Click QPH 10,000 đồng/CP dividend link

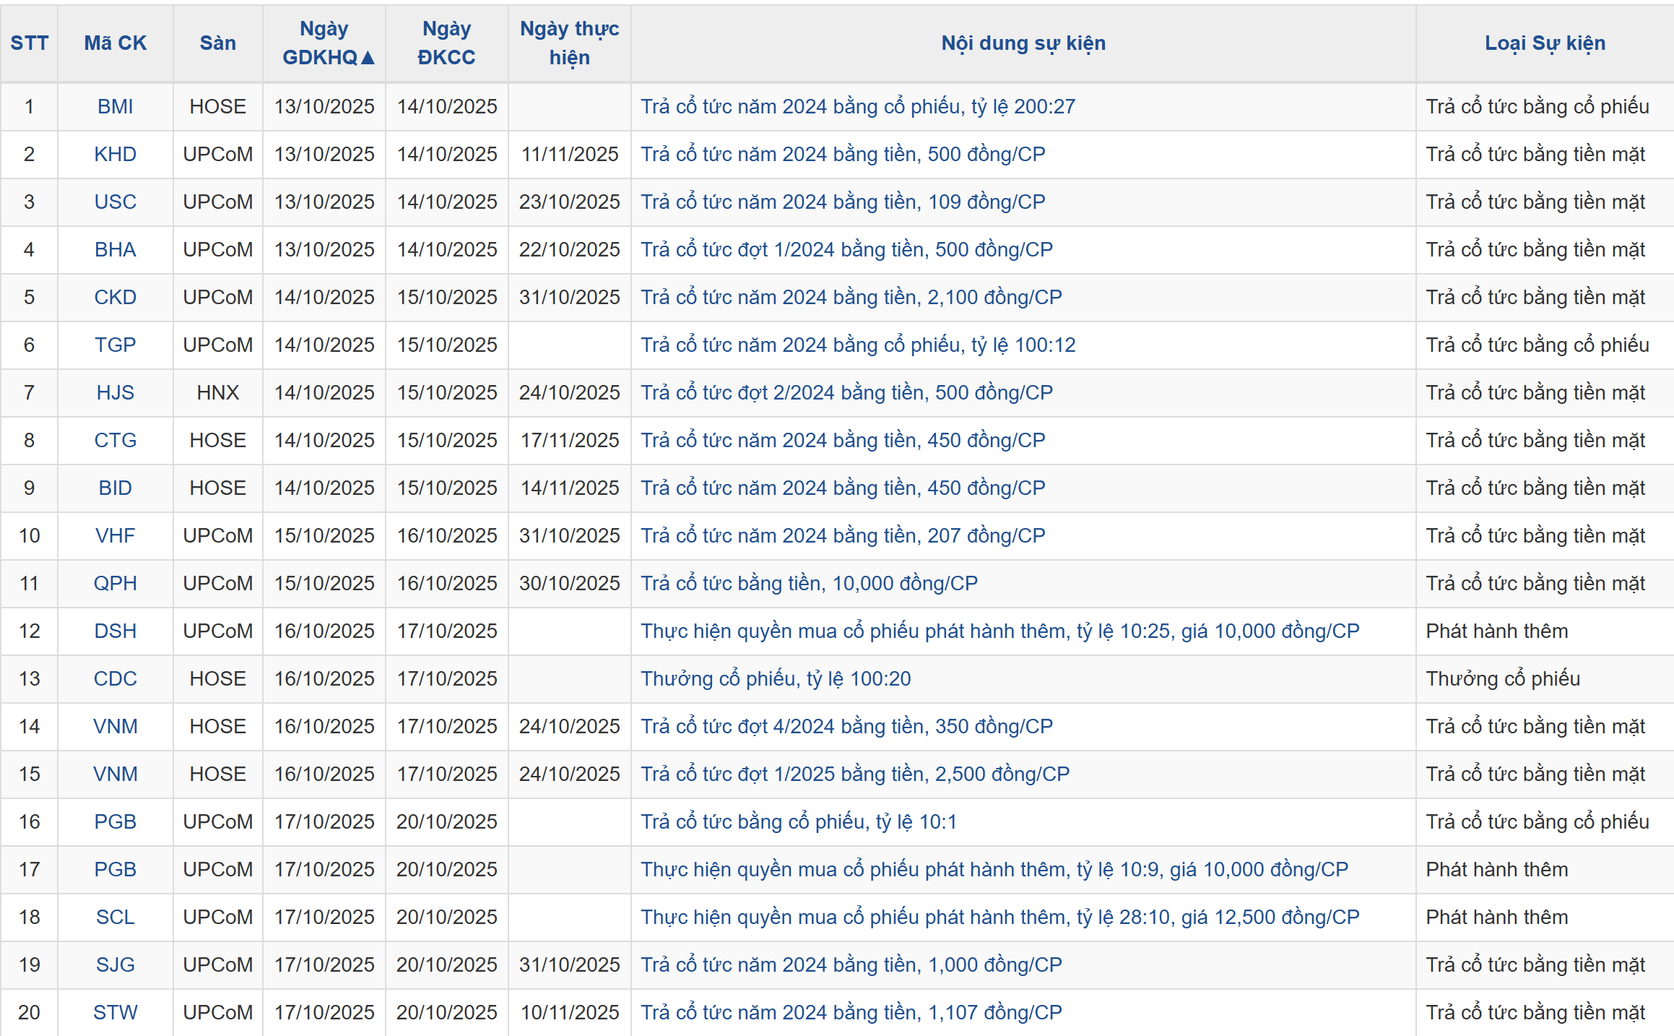tap(809, 584)
